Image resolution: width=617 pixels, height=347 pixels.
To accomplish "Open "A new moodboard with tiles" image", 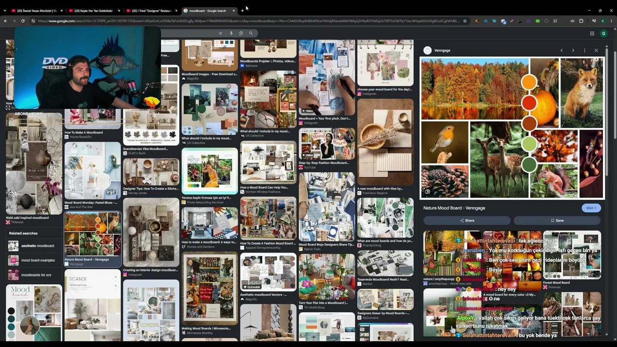I will pos(385,142).
